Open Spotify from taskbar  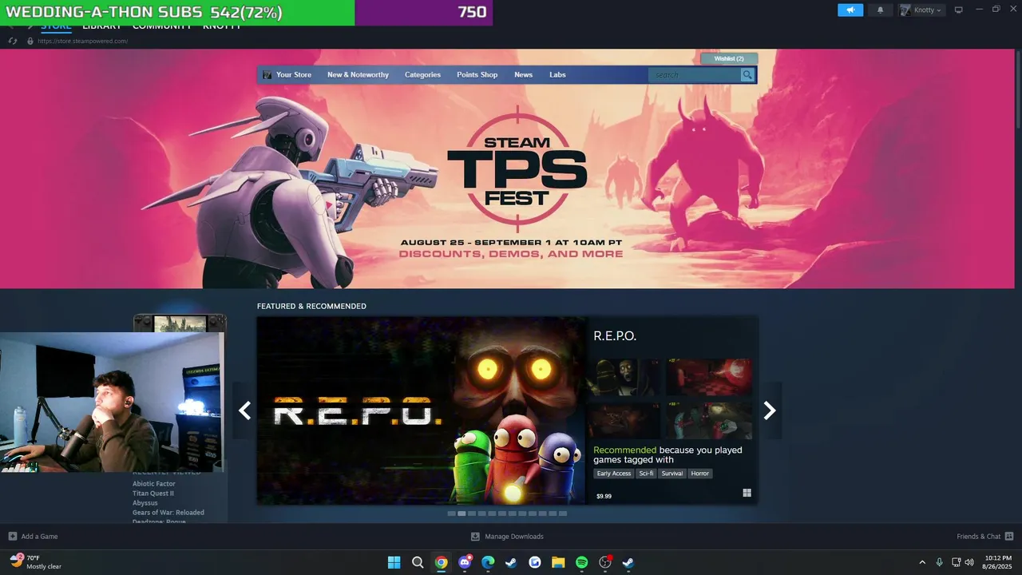tap(582, 562)
